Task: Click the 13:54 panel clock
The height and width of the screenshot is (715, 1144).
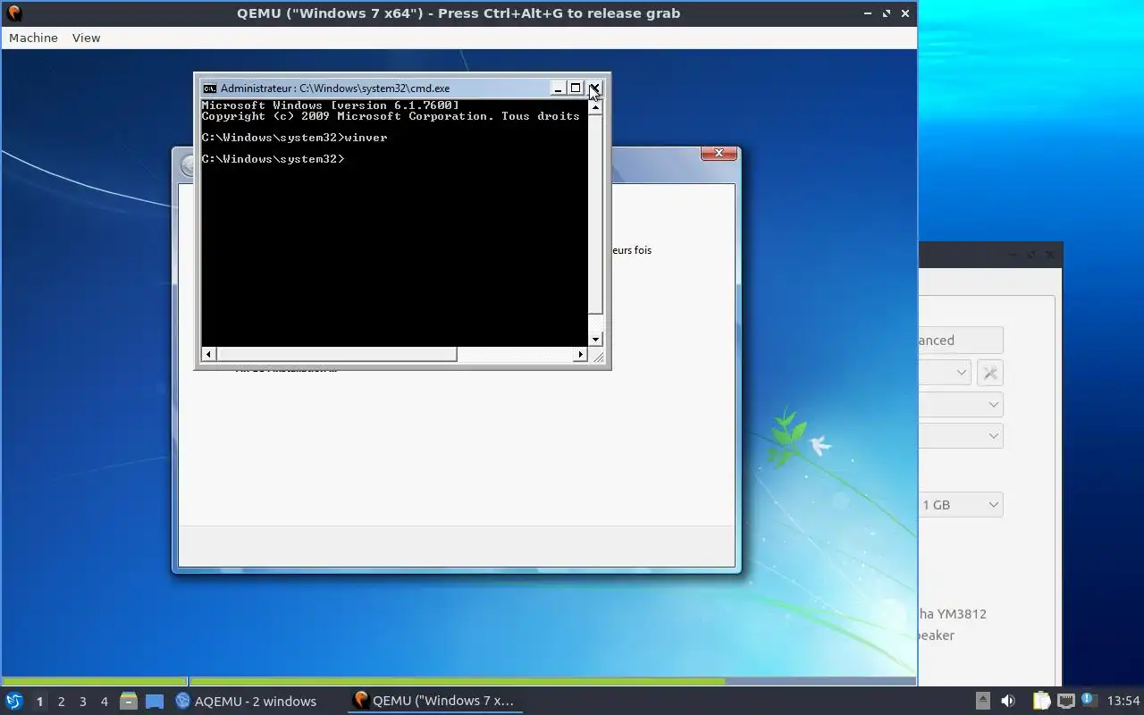Action: click(1123, 702)
